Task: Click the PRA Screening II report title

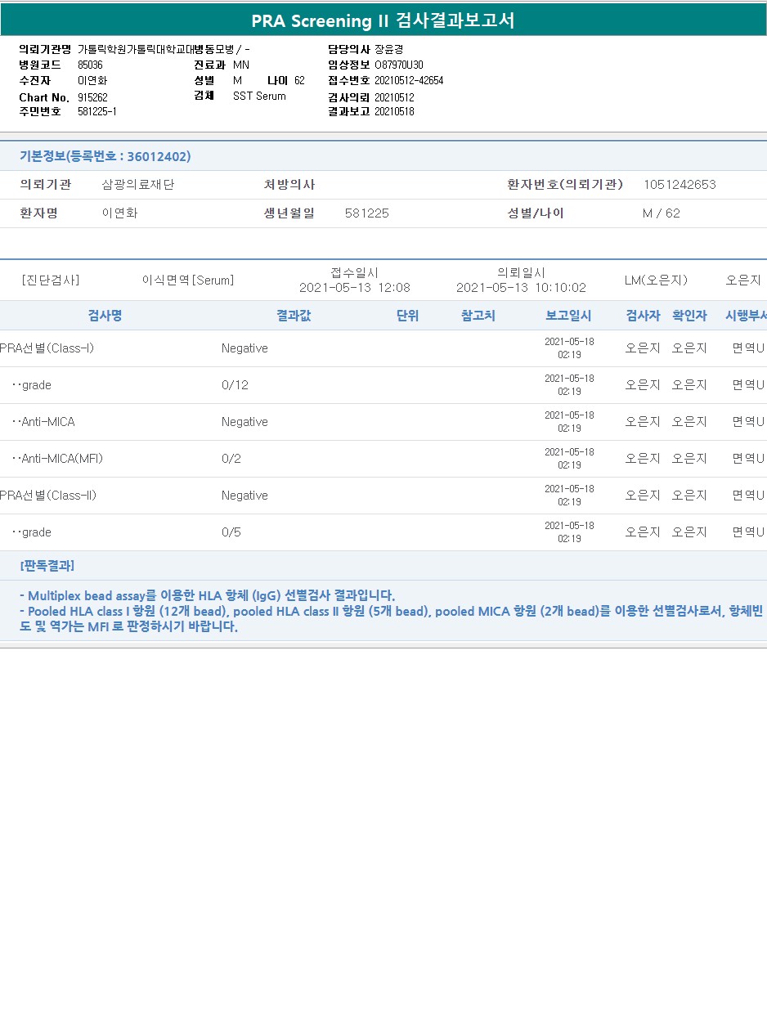Action: click(383, 20)
